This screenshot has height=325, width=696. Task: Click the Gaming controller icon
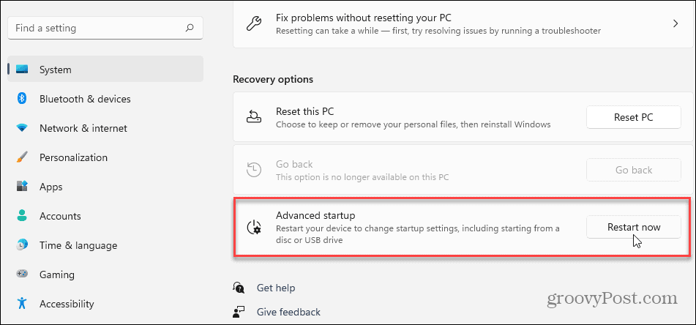click(x=22, y=274)
